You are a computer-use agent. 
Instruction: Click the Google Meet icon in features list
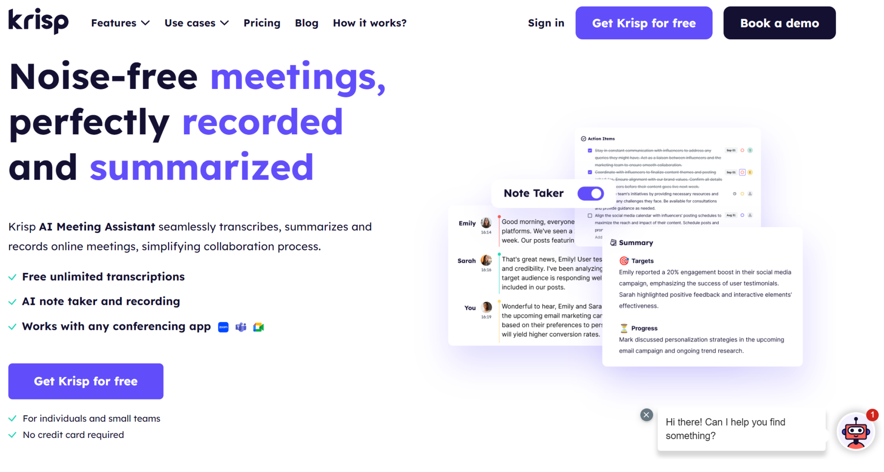coord(259,327)
